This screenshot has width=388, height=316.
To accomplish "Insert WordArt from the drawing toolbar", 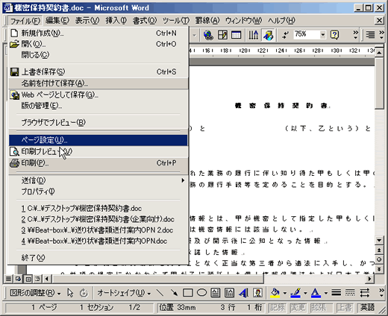I will click(243, 293).
